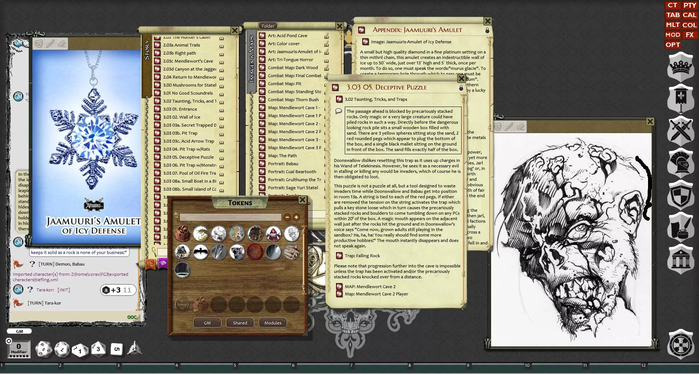Select the pencil draw tool on zombie image
The height and width of the screenshot is (374, 699).
pos(509,126)
